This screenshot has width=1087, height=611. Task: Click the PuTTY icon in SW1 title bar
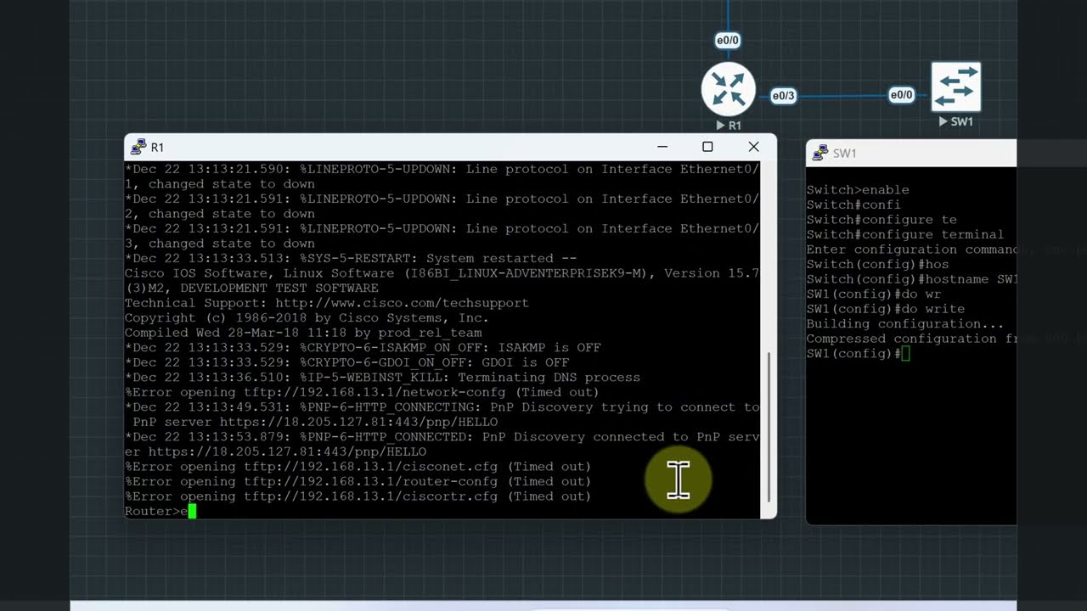tap(819, 153)
